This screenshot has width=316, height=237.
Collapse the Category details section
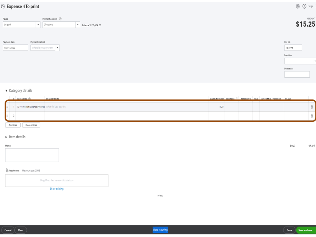click(x=6, y=91)
